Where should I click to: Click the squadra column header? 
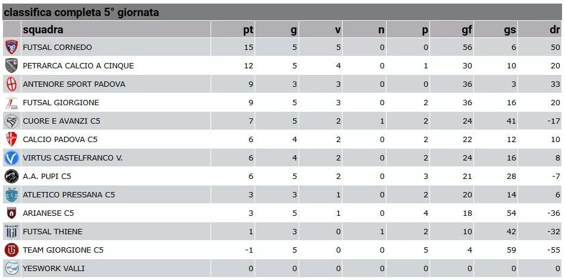43,30
